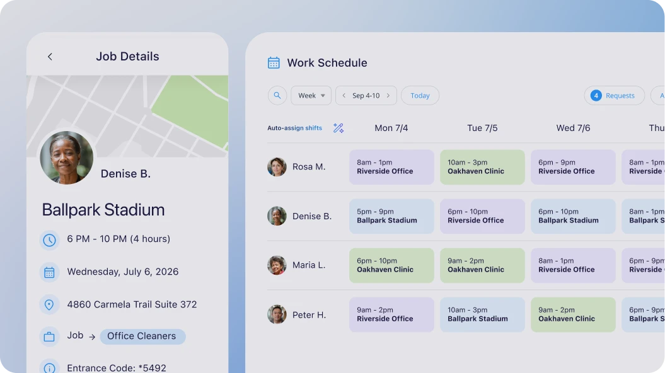
Task: Open Maria L.'s Wednesday Riverside Office shift
Action: tap(573, 265)
